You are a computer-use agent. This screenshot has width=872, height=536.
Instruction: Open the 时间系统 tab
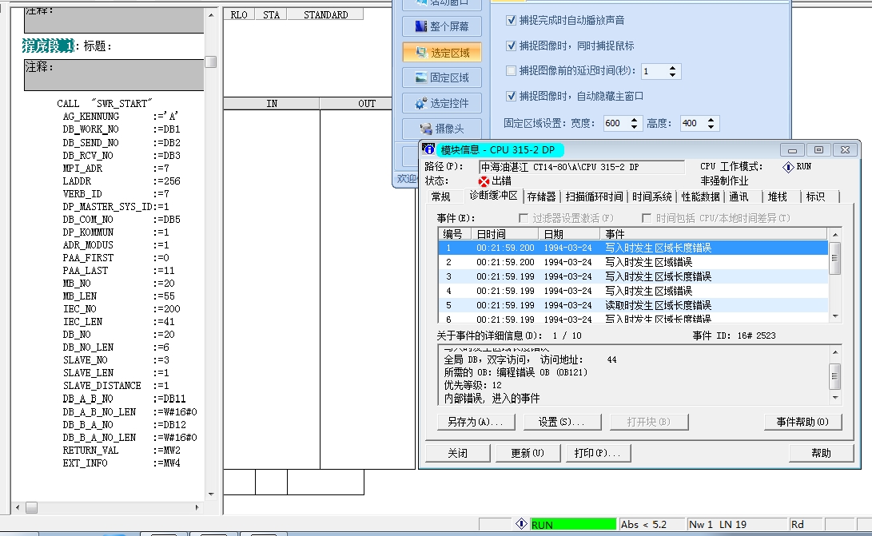[x=651, y=197]
